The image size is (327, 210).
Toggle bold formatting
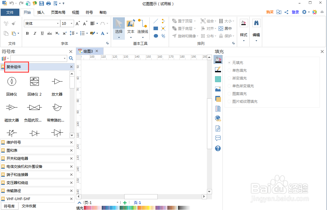pyautogui.click(x=27, y=33)
